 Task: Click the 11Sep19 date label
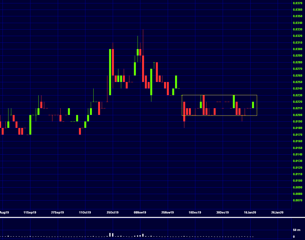tap(30, 213)
